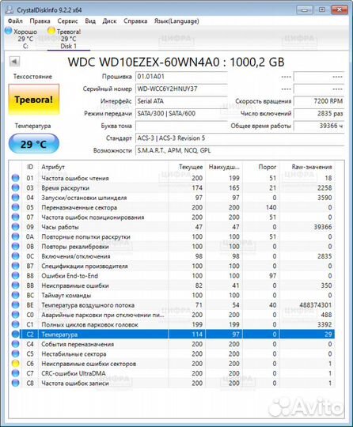Click the rotation speed value 7200 RPM
353x427 pixels.
point(319,101)
